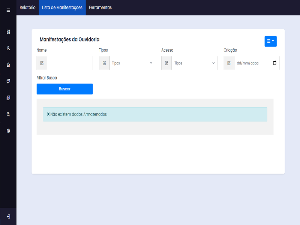Viewport: 300px width, 225px height.
Task: Click the Criação date input field
Action: (251, 63)
